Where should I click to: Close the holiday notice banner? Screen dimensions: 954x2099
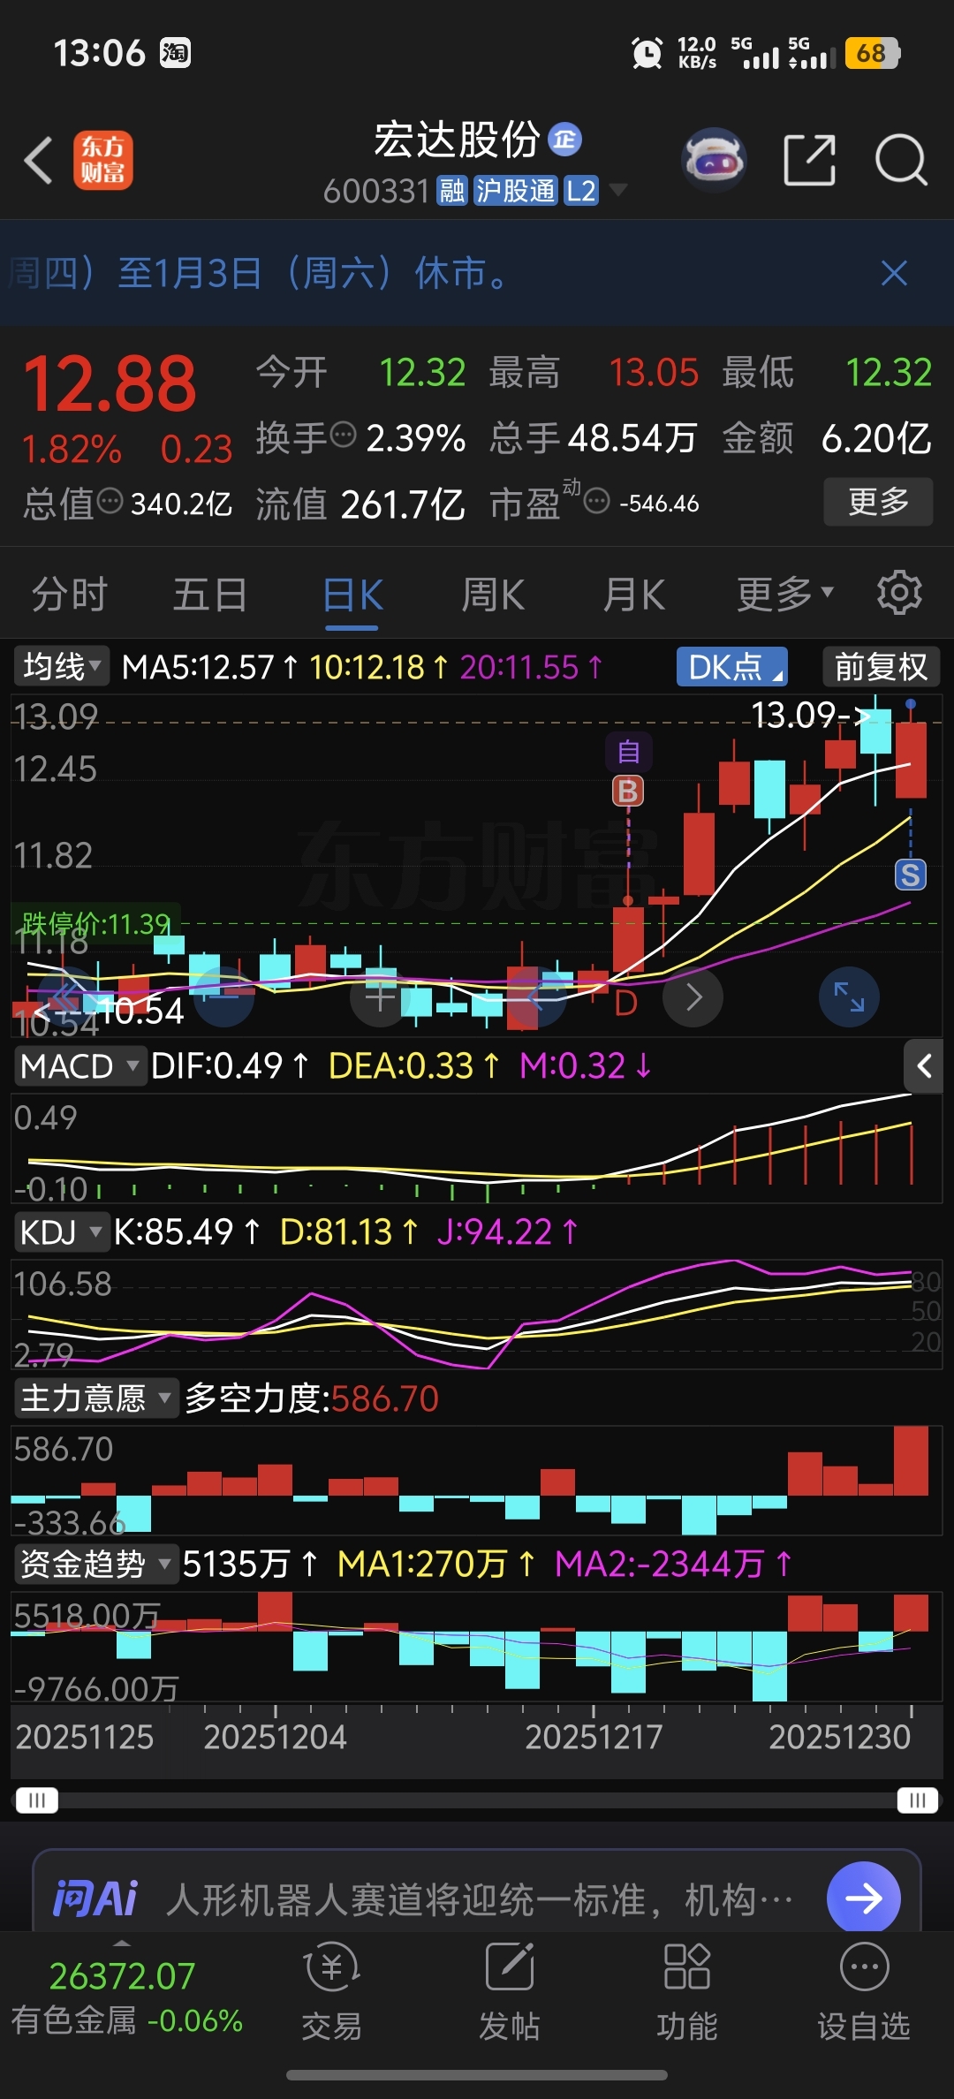click(x=894, y=273)
